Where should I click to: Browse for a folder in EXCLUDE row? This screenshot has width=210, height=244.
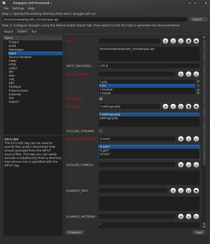[x=196, y=106]
